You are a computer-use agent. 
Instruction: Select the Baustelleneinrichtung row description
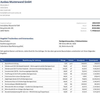click(12, 64)
